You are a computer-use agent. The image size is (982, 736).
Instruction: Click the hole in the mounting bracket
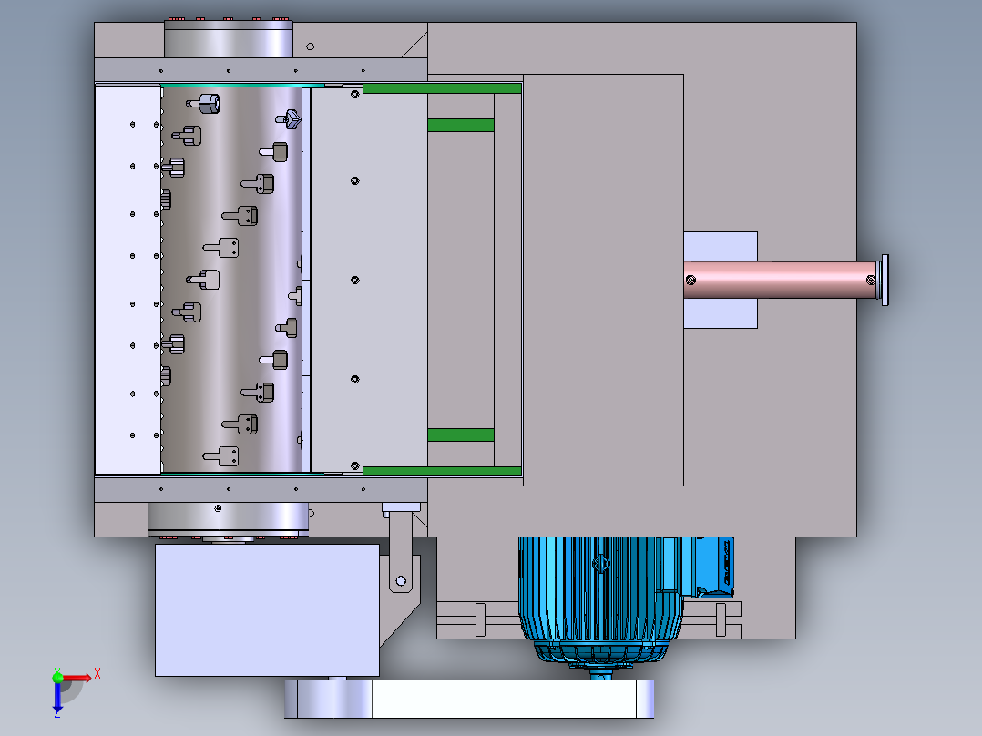[401, 580]
